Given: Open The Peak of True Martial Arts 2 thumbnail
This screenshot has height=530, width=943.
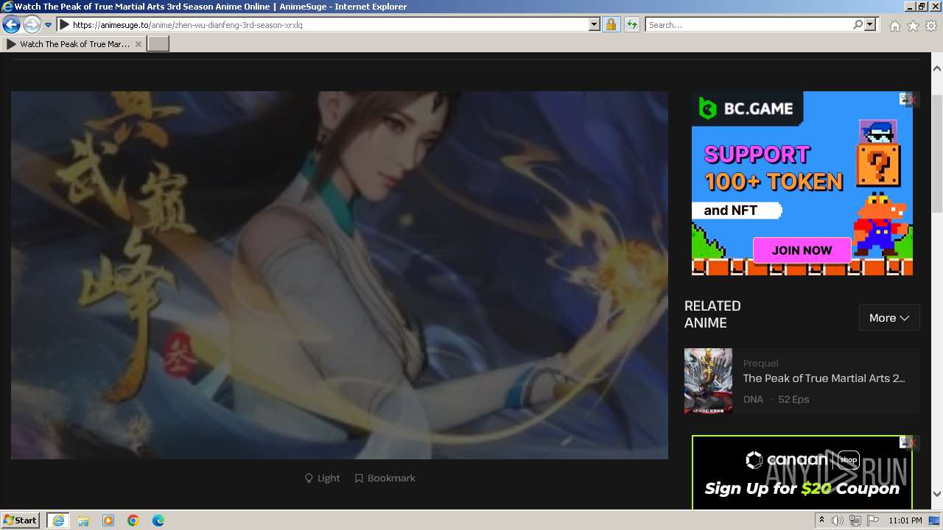Looking at the screenshot, I should (x=708, y=381).
